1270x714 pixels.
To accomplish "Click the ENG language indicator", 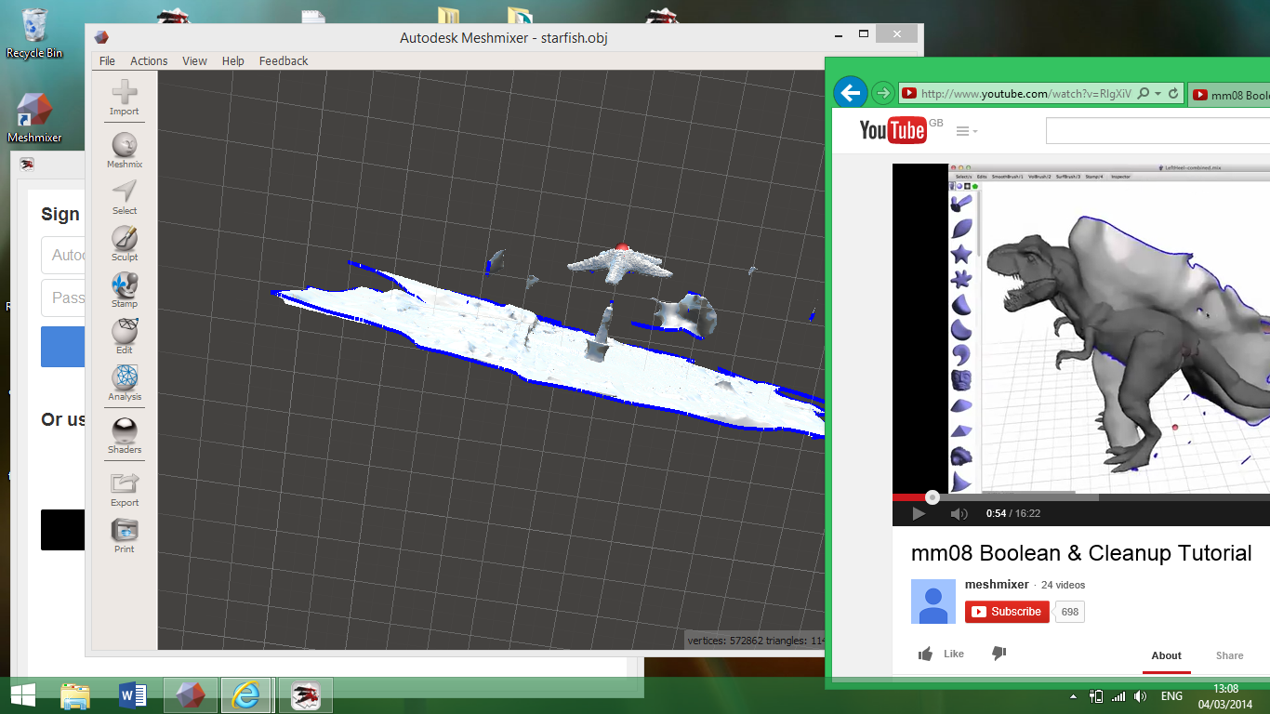I will tap(1171, 696).
